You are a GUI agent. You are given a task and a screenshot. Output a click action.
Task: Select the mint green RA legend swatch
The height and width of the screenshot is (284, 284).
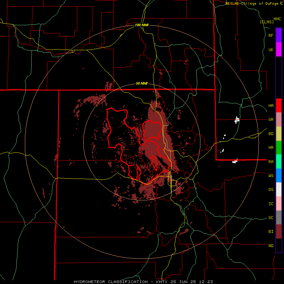[279, 162]
